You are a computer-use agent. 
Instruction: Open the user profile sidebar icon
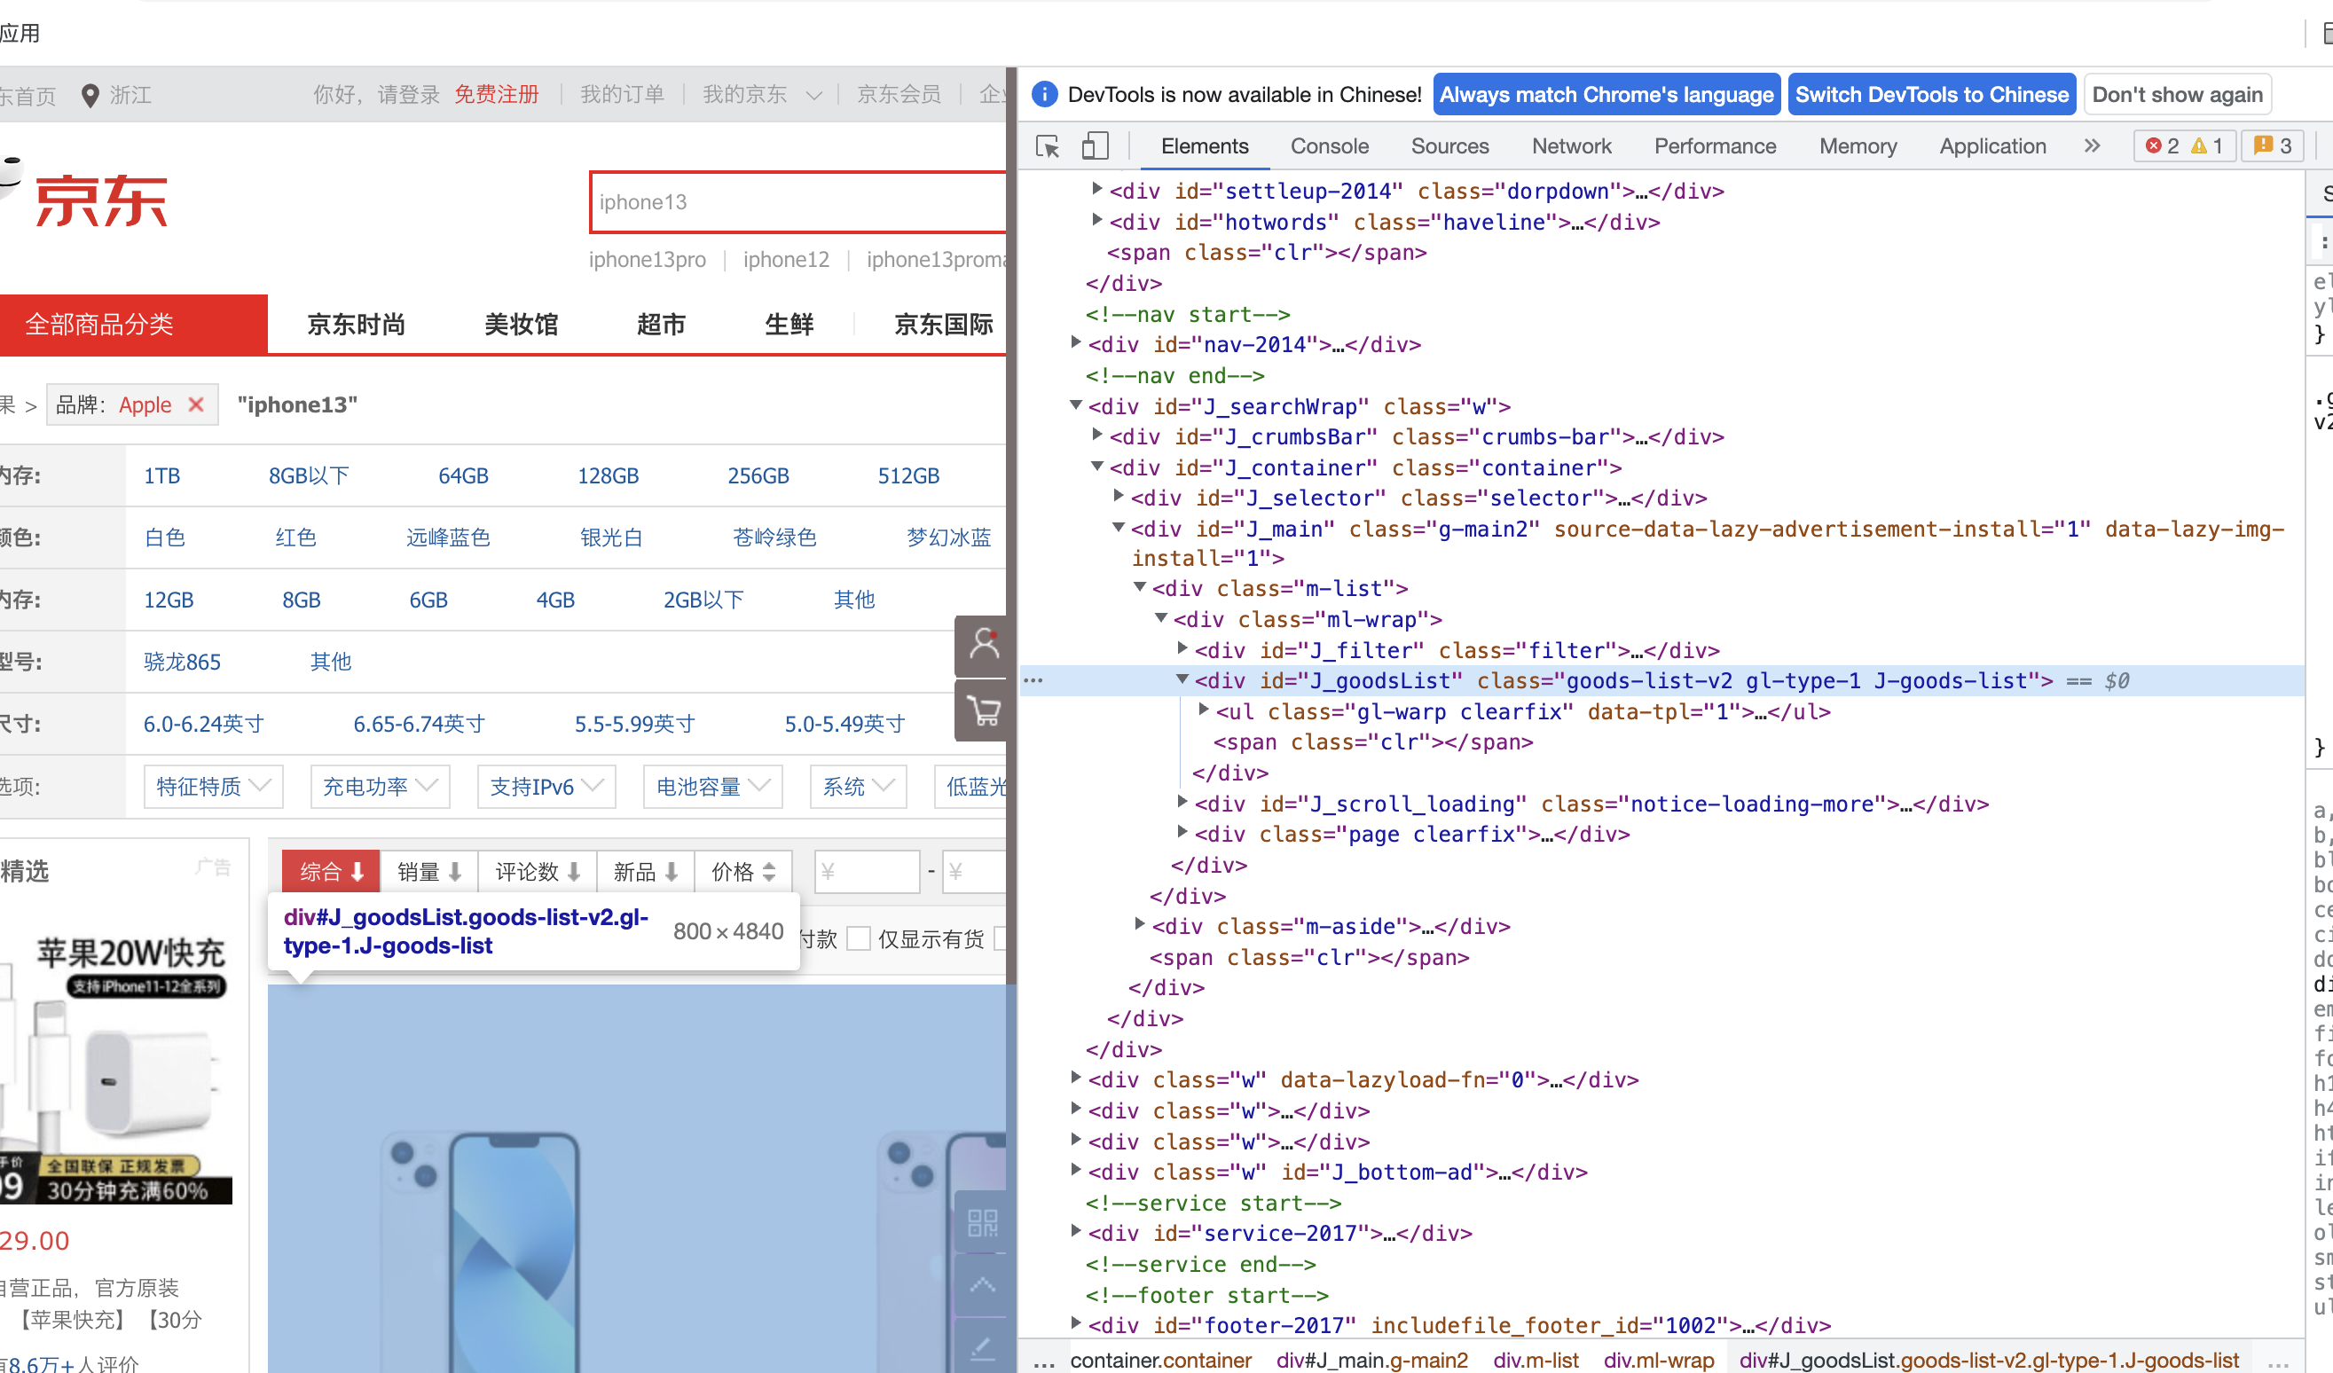(x=982, y=645)
